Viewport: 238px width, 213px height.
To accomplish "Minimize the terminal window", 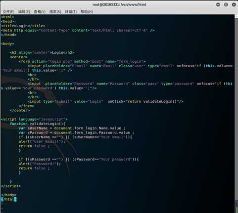I will [x=218, y=4].
